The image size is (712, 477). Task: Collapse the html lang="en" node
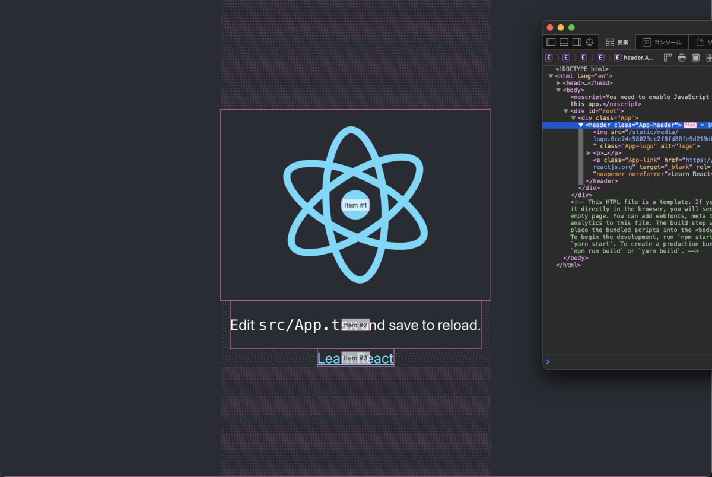pyautogui.click(x=551, y=76)
